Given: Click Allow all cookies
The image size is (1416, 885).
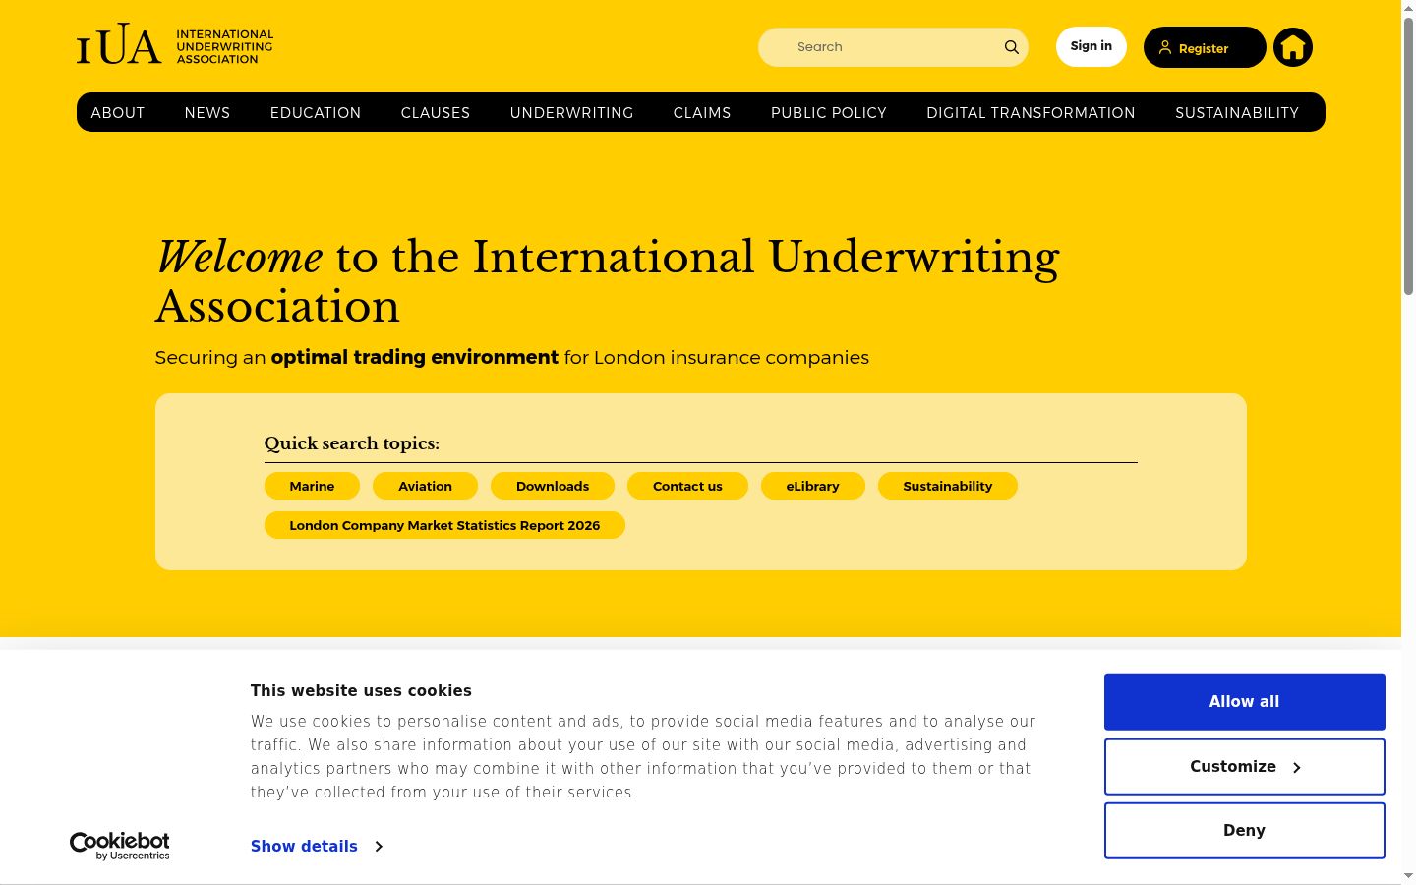Looking at the screenshot, I should click(1244, 702).
